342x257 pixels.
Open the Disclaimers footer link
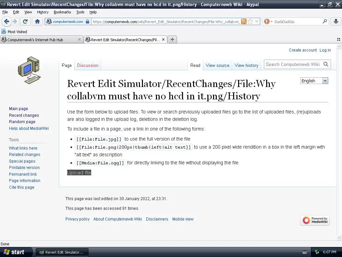157,219
